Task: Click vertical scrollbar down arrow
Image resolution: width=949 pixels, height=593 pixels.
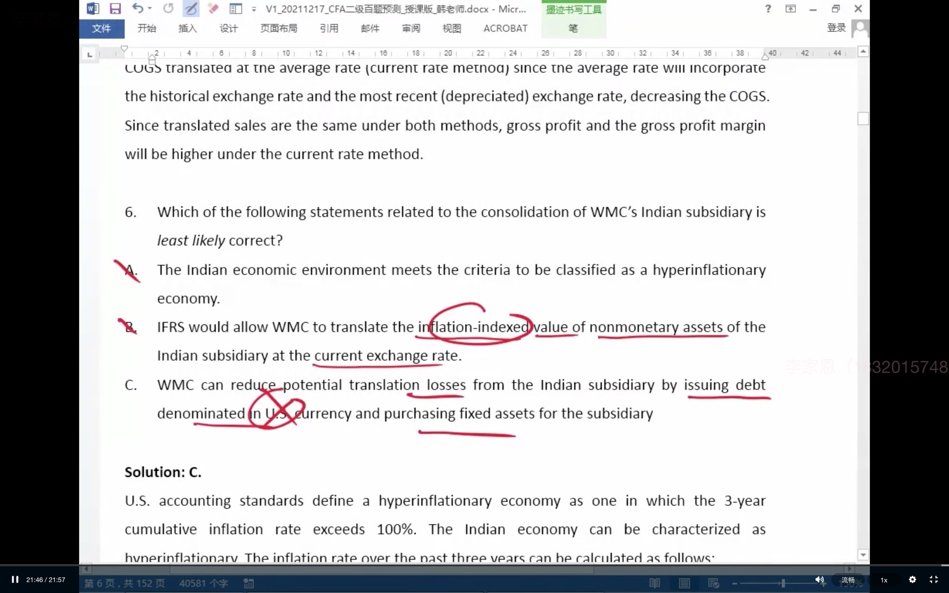Action: coord(863,555)
